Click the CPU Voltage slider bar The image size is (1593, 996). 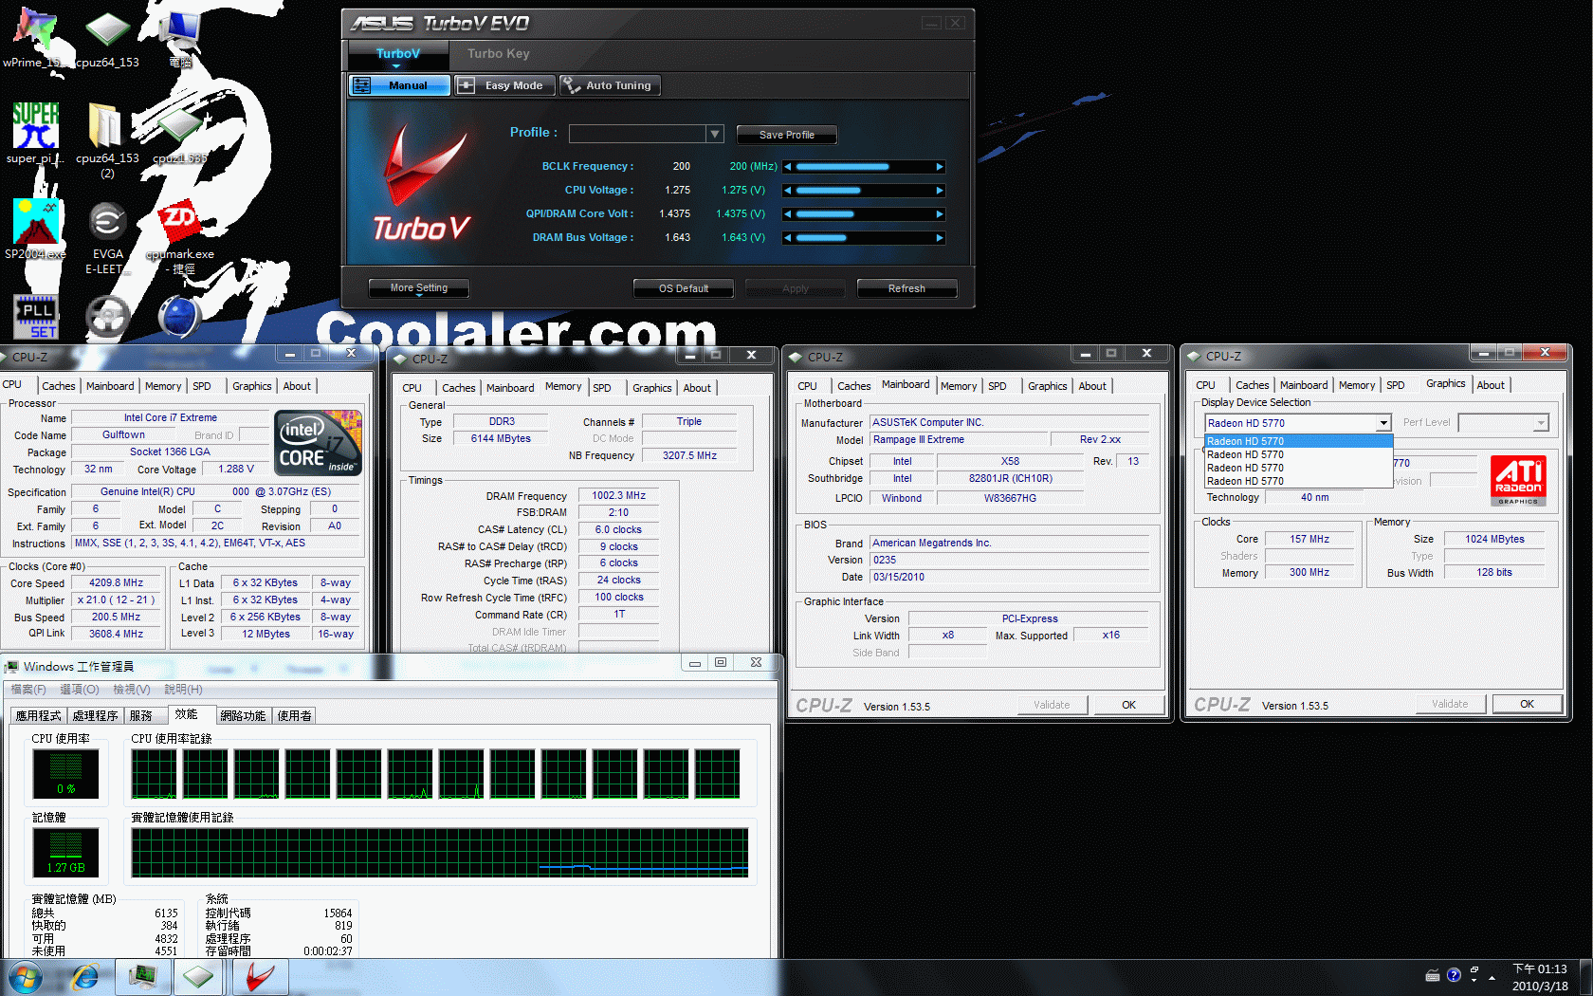[863, 191]
